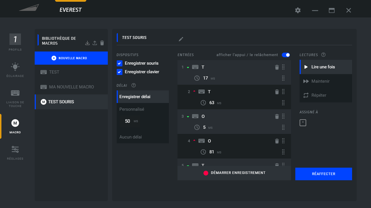This screenshot has width=371, height=208.
Task: Click help icon next to DÉLAI
Action: coord(134,85)
